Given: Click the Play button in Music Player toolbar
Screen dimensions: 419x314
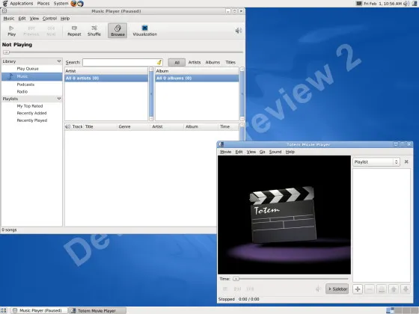Looking at the screenshot, I should point(11,31).
